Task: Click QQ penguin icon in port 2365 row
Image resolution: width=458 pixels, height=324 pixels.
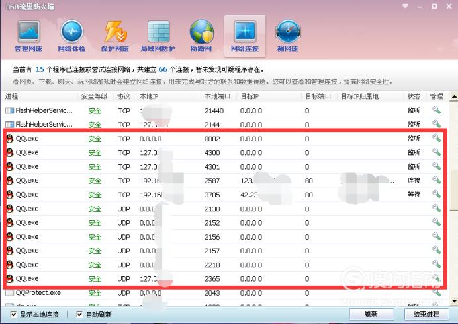Action: click(x=10, y=278)
